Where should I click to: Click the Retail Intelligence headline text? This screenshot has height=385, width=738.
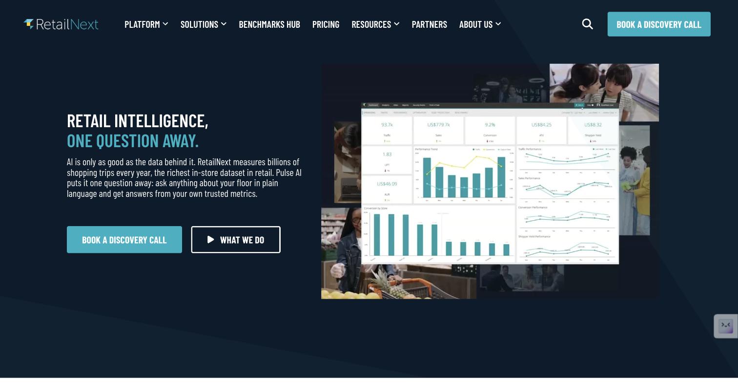[x=138, y=120]
